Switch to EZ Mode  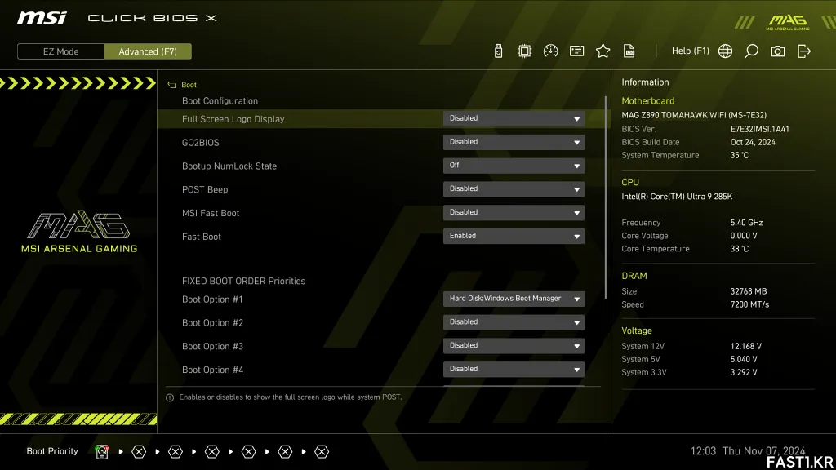point(60,51)
